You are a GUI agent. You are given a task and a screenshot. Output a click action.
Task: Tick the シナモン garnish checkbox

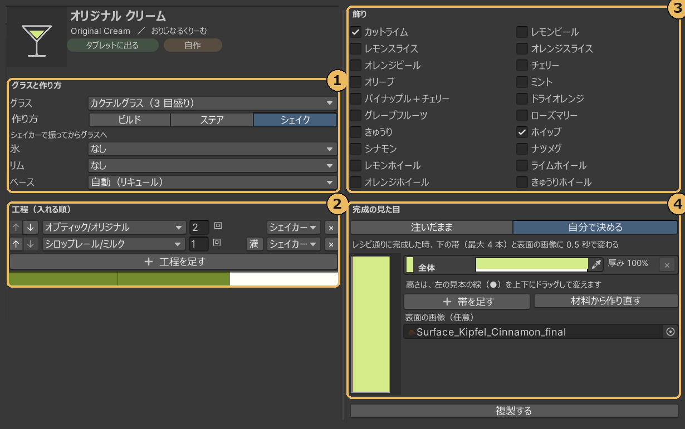tap(355, 149)
